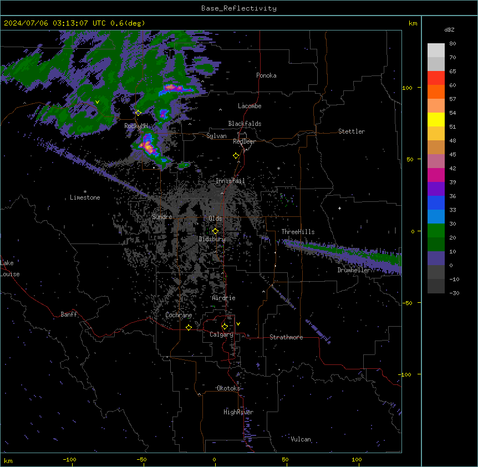This screenshot has width=478, height=467.
Task: Click the intense storm core south of RockyMH
Action: point(148,147)
